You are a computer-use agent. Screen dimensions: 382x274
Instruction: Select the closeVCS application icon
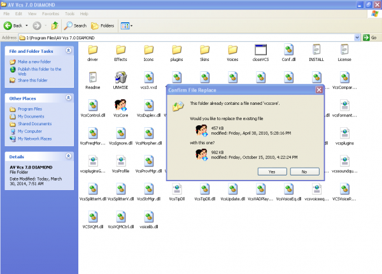point(260,50)
